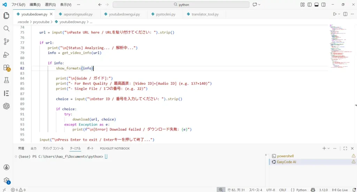
Task: Close the terminal panel
Action: [x=352, y=148]
